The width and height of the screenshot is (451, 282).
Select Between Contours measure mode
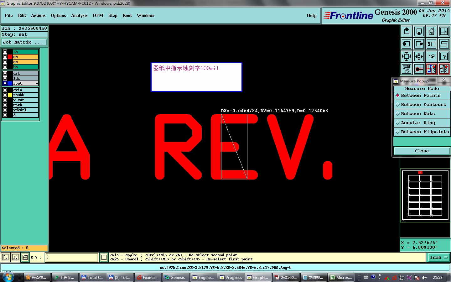click(422, 105)
